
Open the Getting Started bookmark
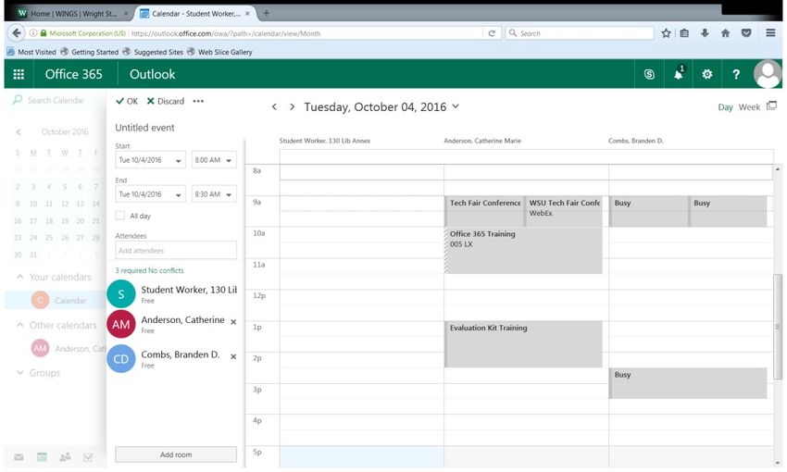[89, 52]
